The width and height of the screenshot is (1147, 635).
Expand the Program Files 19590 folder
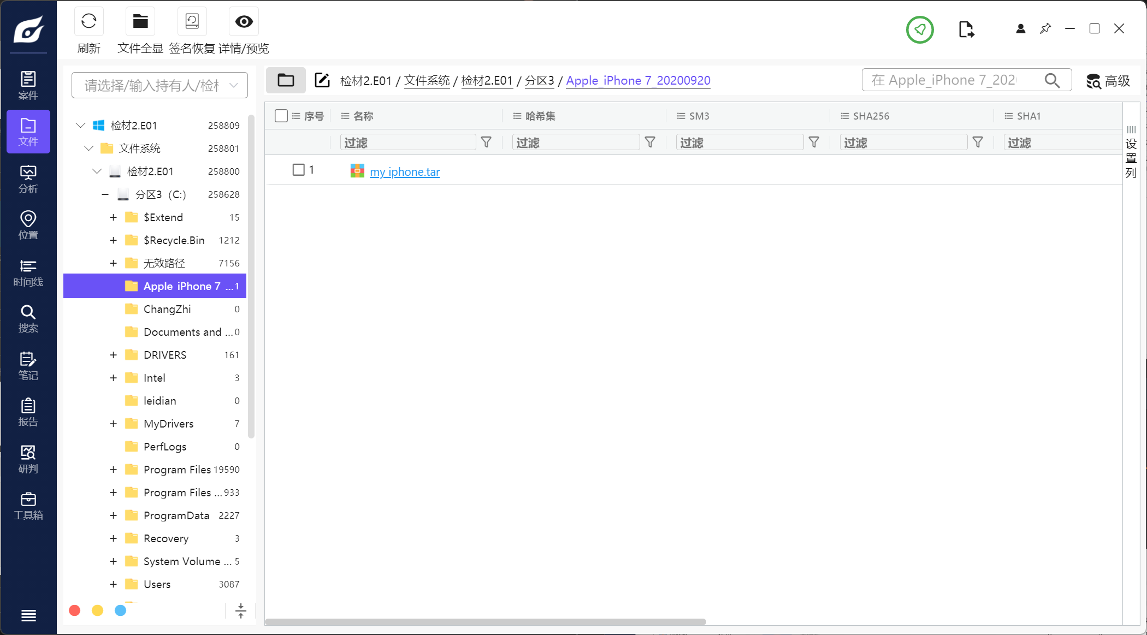click(113, 470)
